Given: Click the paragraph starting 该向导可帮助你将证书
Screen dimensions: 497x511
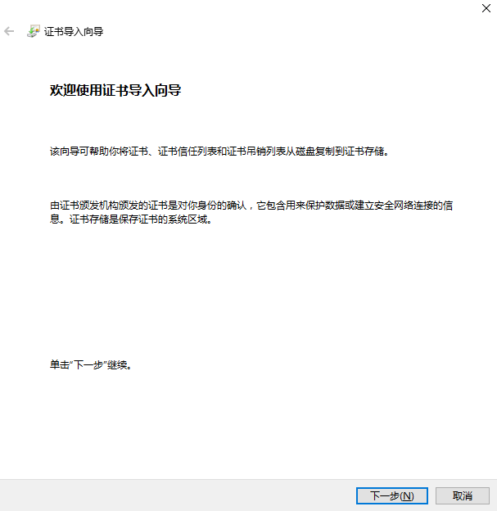Looking at the screenshot, I should tap(219, 151).
